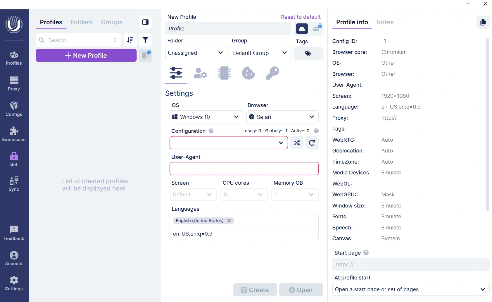Screen dimensions: 492x302
Task: Open the hardware chip tab icon
Action: coord(224,73)
